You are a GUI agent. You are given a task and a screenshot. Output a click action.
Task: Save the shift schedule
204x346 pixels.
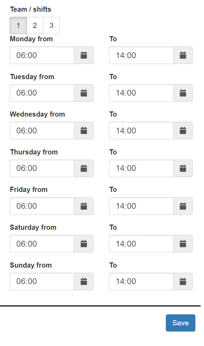(181, 323)
